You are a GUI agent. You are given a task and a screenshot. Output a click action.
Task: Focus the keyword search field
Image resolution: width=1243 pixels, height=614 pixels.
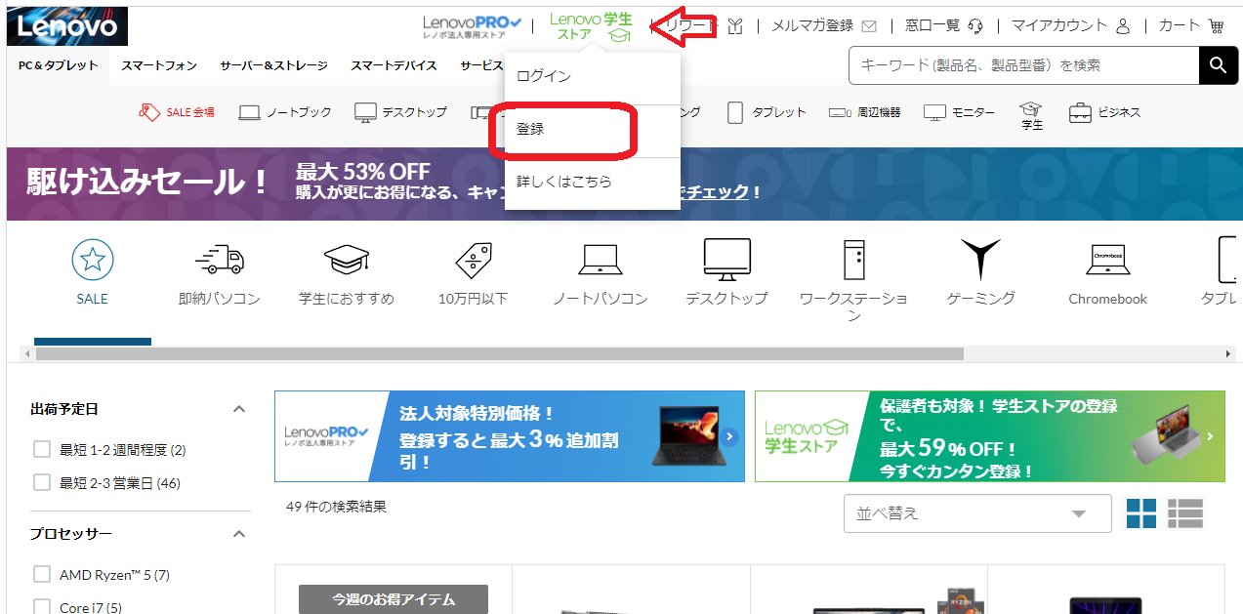(x=1023, y=65)
